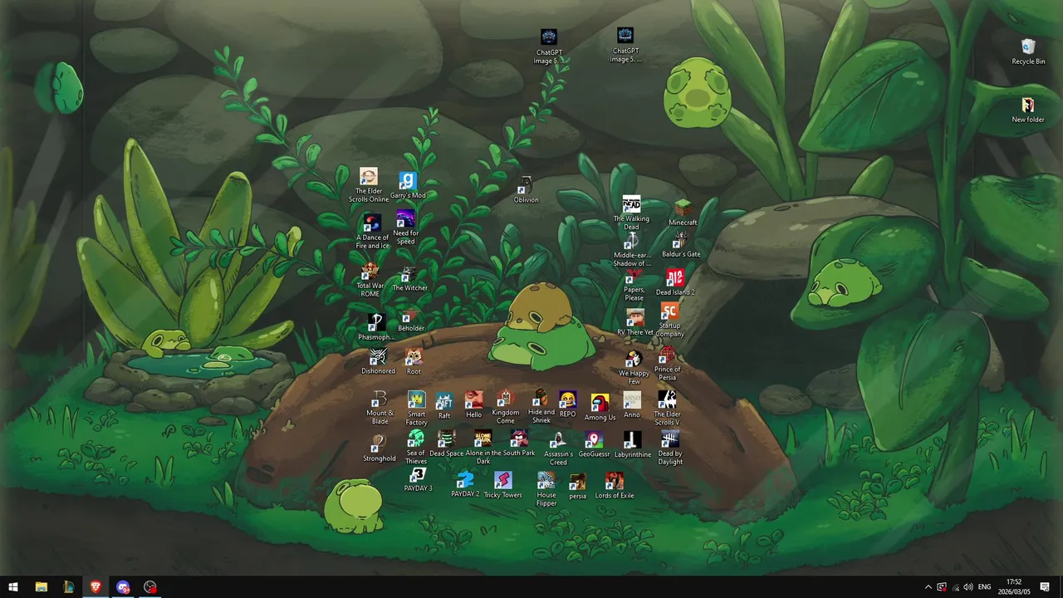The width and height of the screenshot is (1063, 598).
Task: Select the Oblivion desktop shortcut
Action: tap(526, 190)
